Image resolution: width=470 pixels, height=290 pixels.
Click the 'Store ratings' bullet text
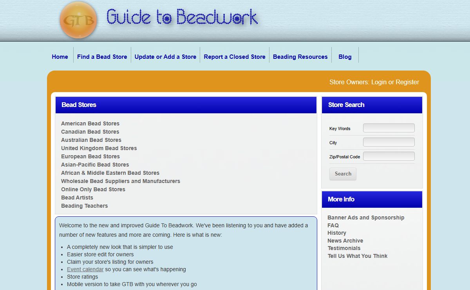(83, 277)
